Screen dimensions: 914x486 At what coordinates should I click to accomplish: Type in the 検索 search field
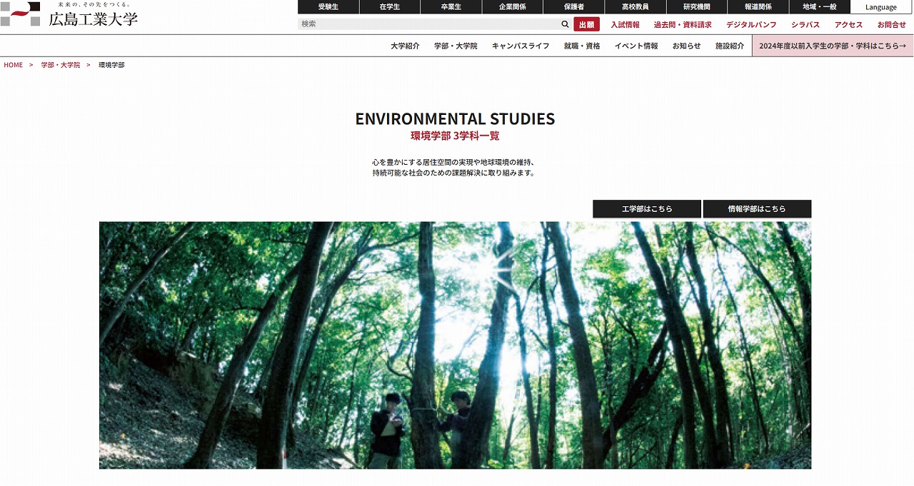tap(428, 24)
